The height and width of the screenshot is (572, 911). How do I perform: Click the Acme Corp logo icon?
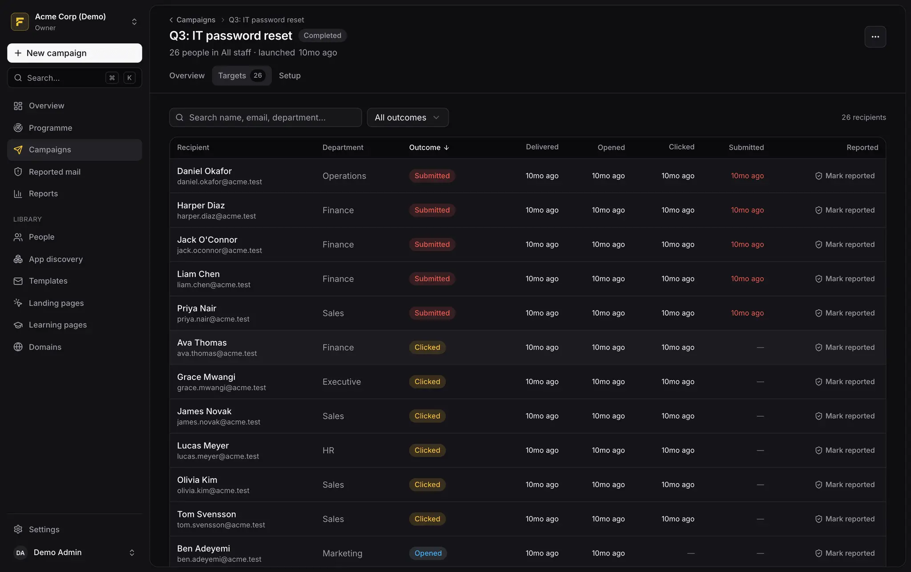click(x=20, y=22)
